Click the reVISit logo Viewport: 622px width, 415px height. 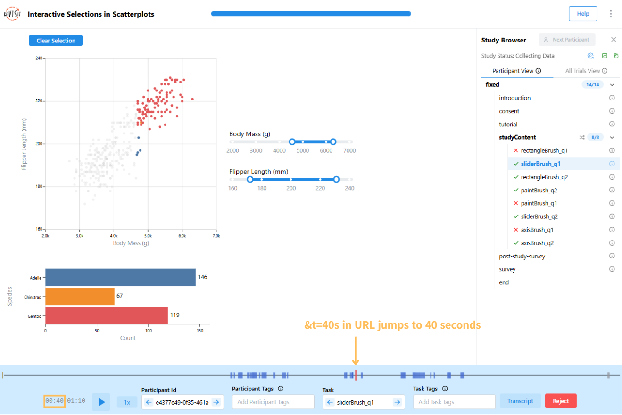11,14
